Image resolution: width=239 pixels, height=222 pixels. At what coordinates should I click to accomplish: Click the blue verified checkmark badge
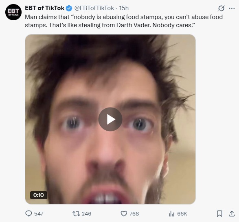coord(69,9)
